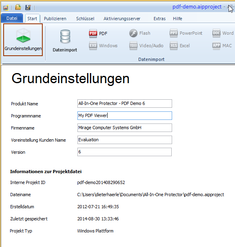Screen dimensions: 235x247
Task: Choose the Video/Audio import option
Action: pos(146,46)
